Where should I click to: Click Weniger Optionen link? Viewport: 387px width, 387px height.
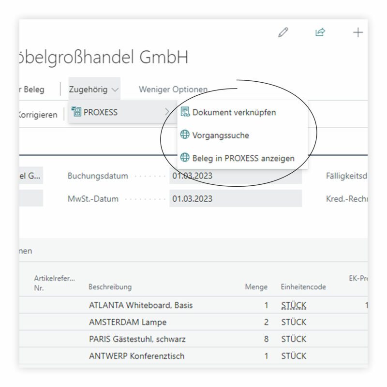[x=173, y=89]
